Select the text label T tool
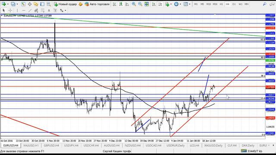276x155 pixels. pos(55,10)
